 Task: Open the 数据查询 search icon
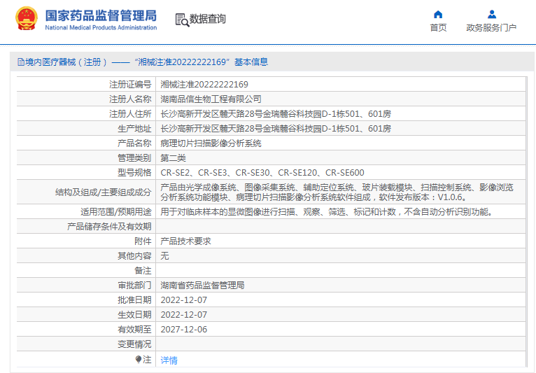[182, 20]
